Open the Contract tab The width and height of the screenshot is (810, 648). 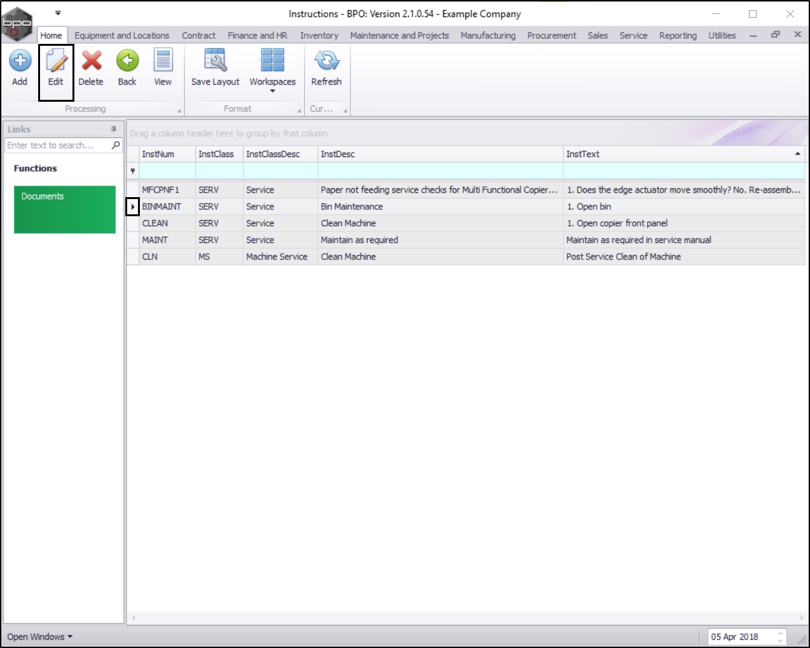point(198,36)
